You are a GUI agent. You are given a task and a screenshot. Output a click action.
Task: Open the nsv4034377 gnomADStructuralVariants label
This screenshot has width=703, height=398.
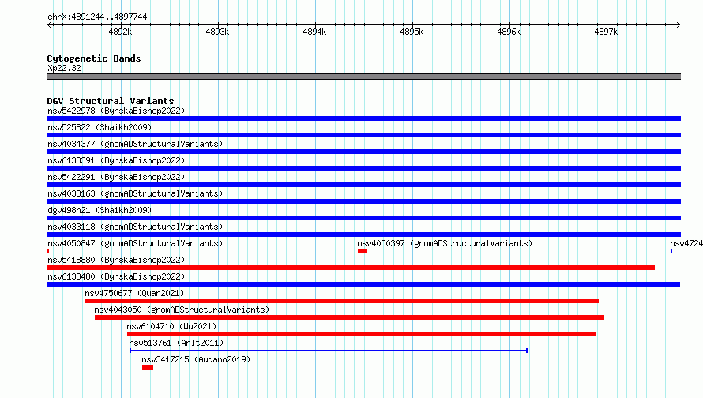(135, 144)
